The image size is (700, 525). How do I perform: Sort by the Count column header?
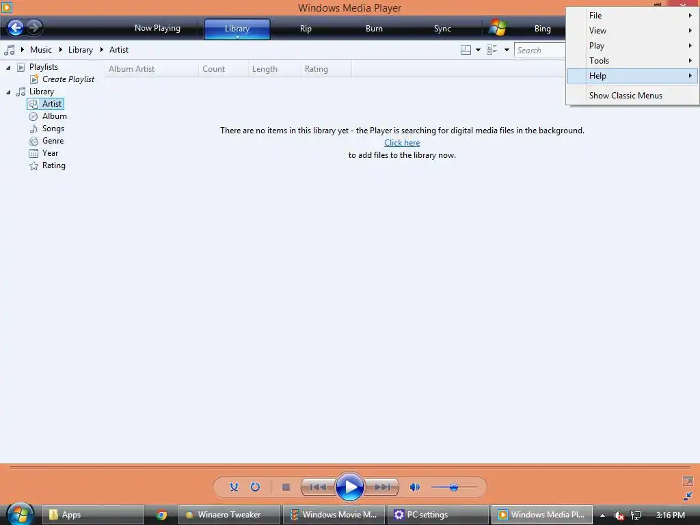[224, 69]
